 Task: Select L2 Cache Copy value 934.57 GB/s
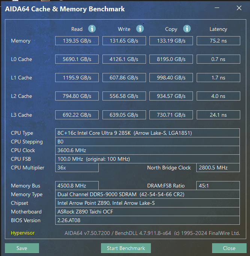171,96
